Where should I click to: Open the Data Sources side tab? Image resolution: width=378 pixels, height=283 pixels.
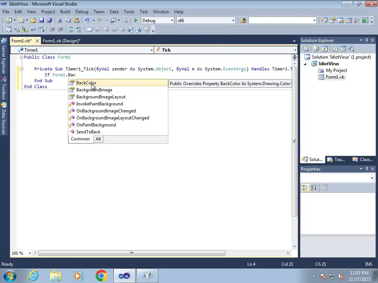pyautogui.click(x=4, y=119)
